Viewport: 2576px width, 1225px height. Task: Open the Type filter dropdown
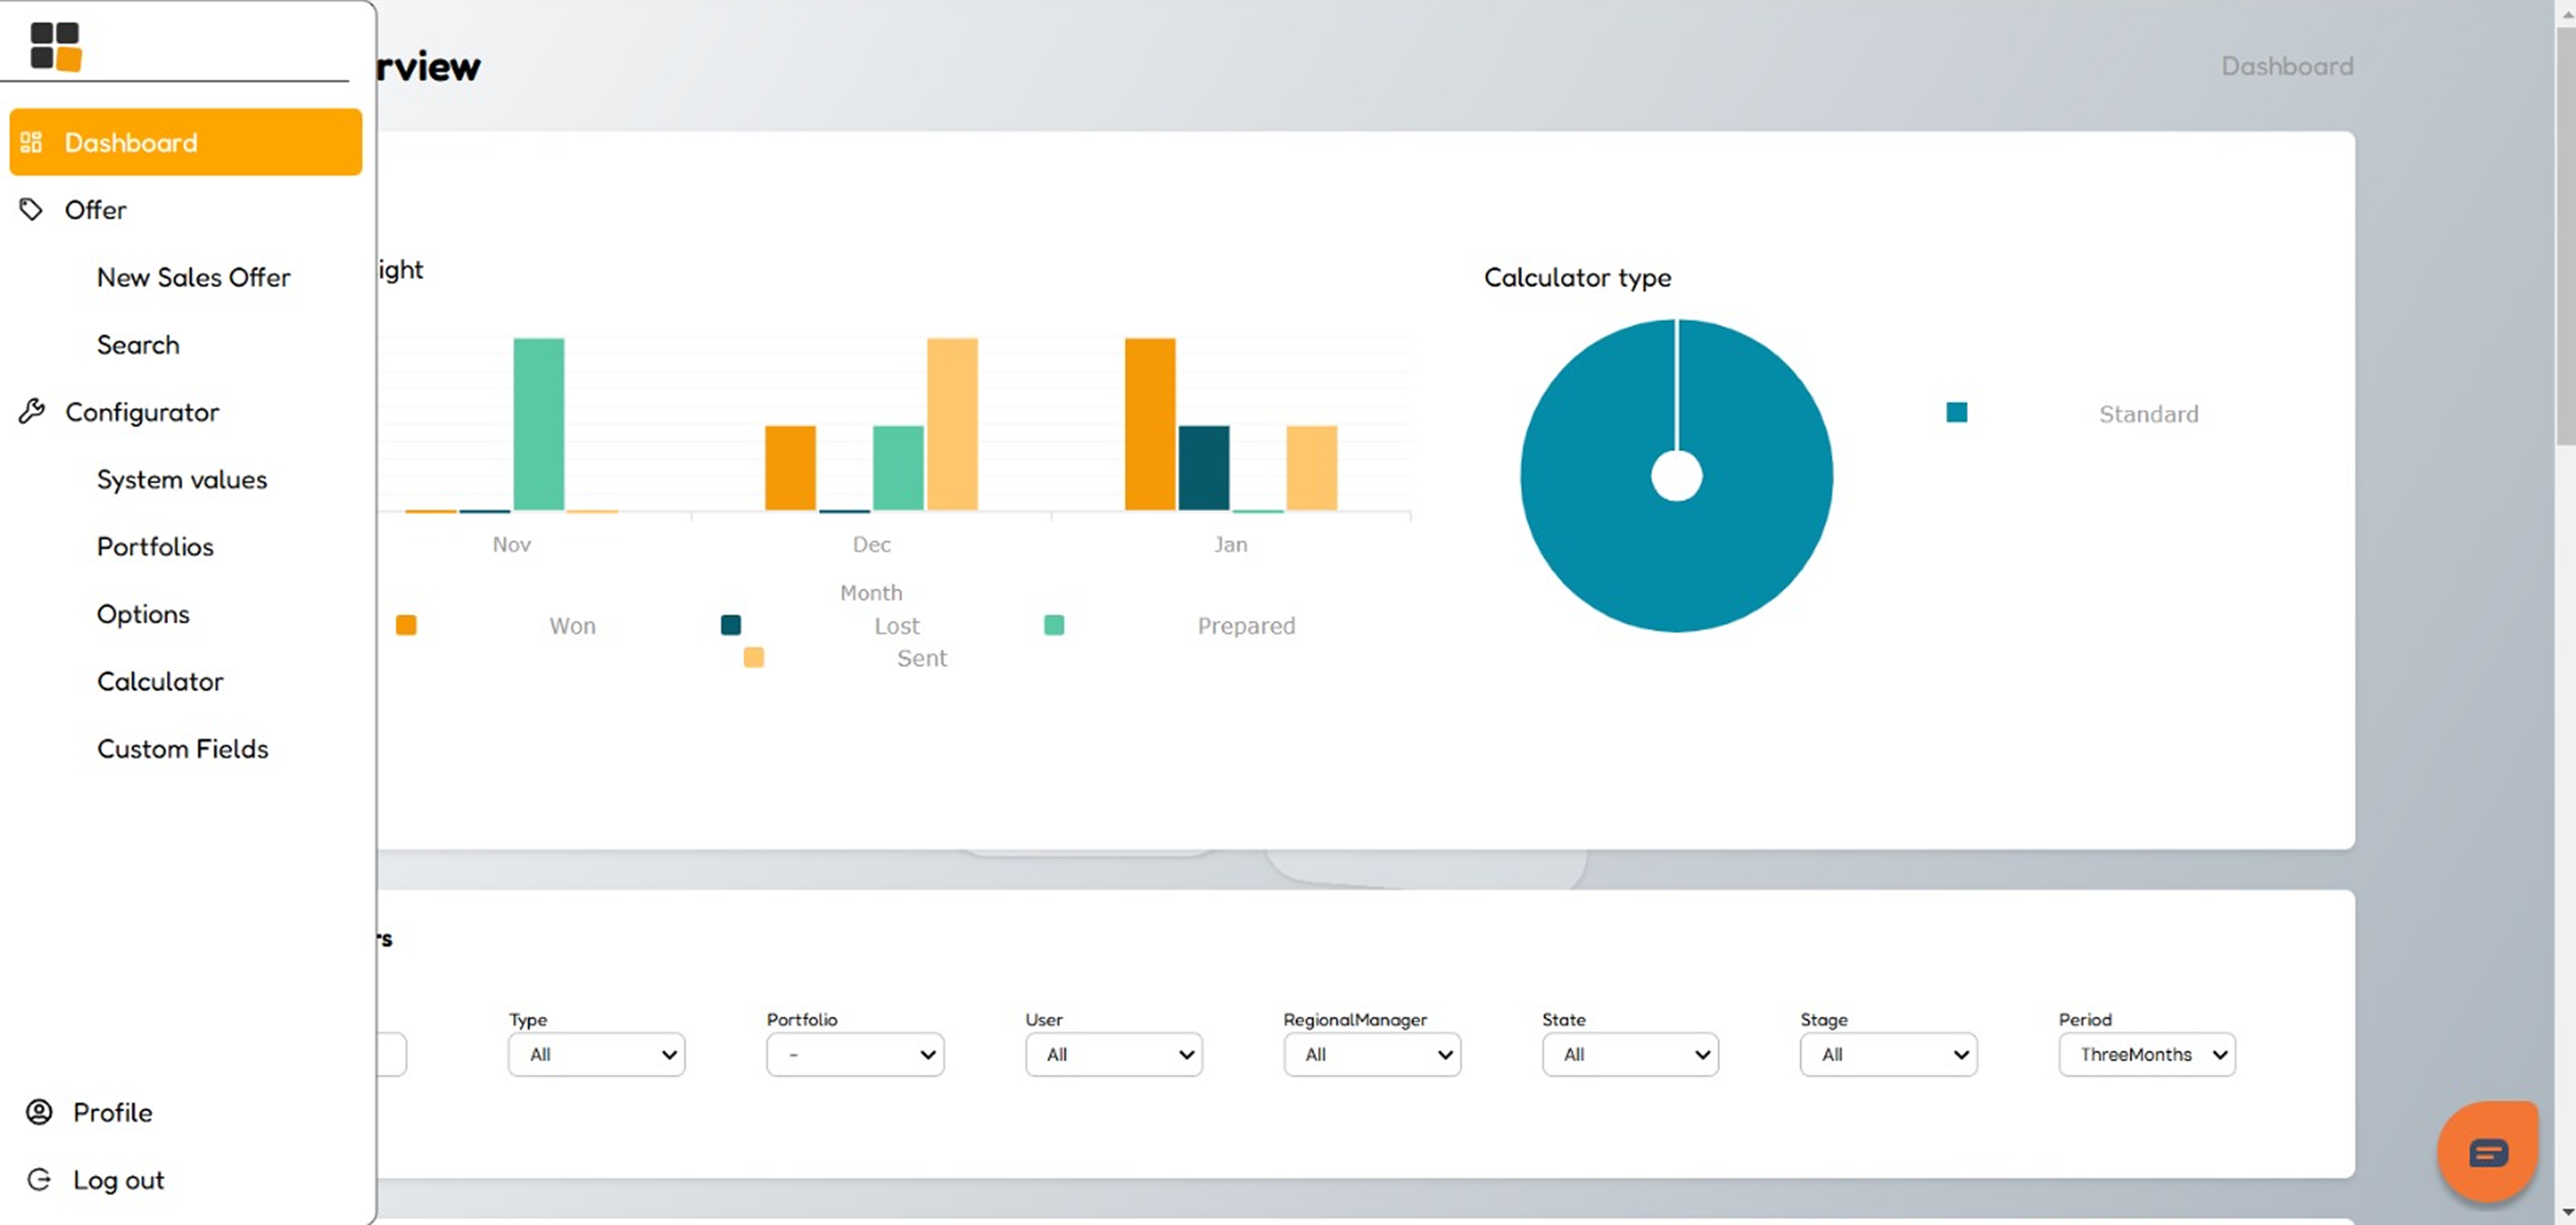[x=596, y=1054]
